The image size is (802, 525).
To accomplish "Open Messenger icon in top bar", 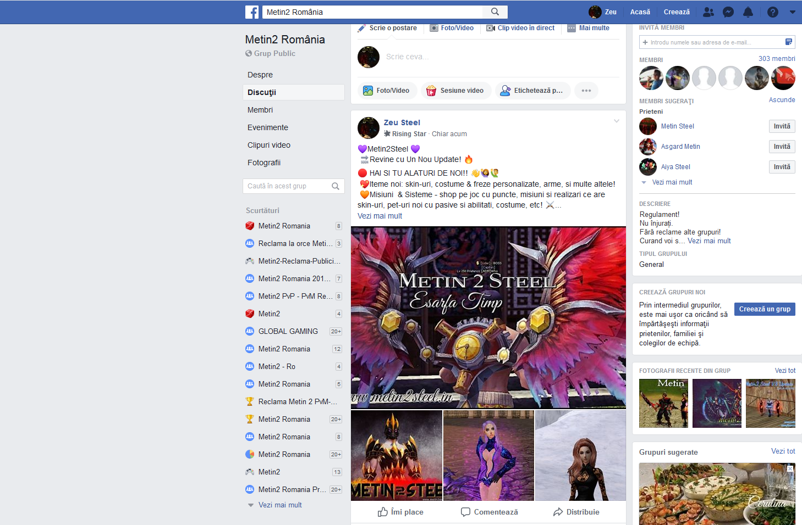I will (x=728, y=12).
